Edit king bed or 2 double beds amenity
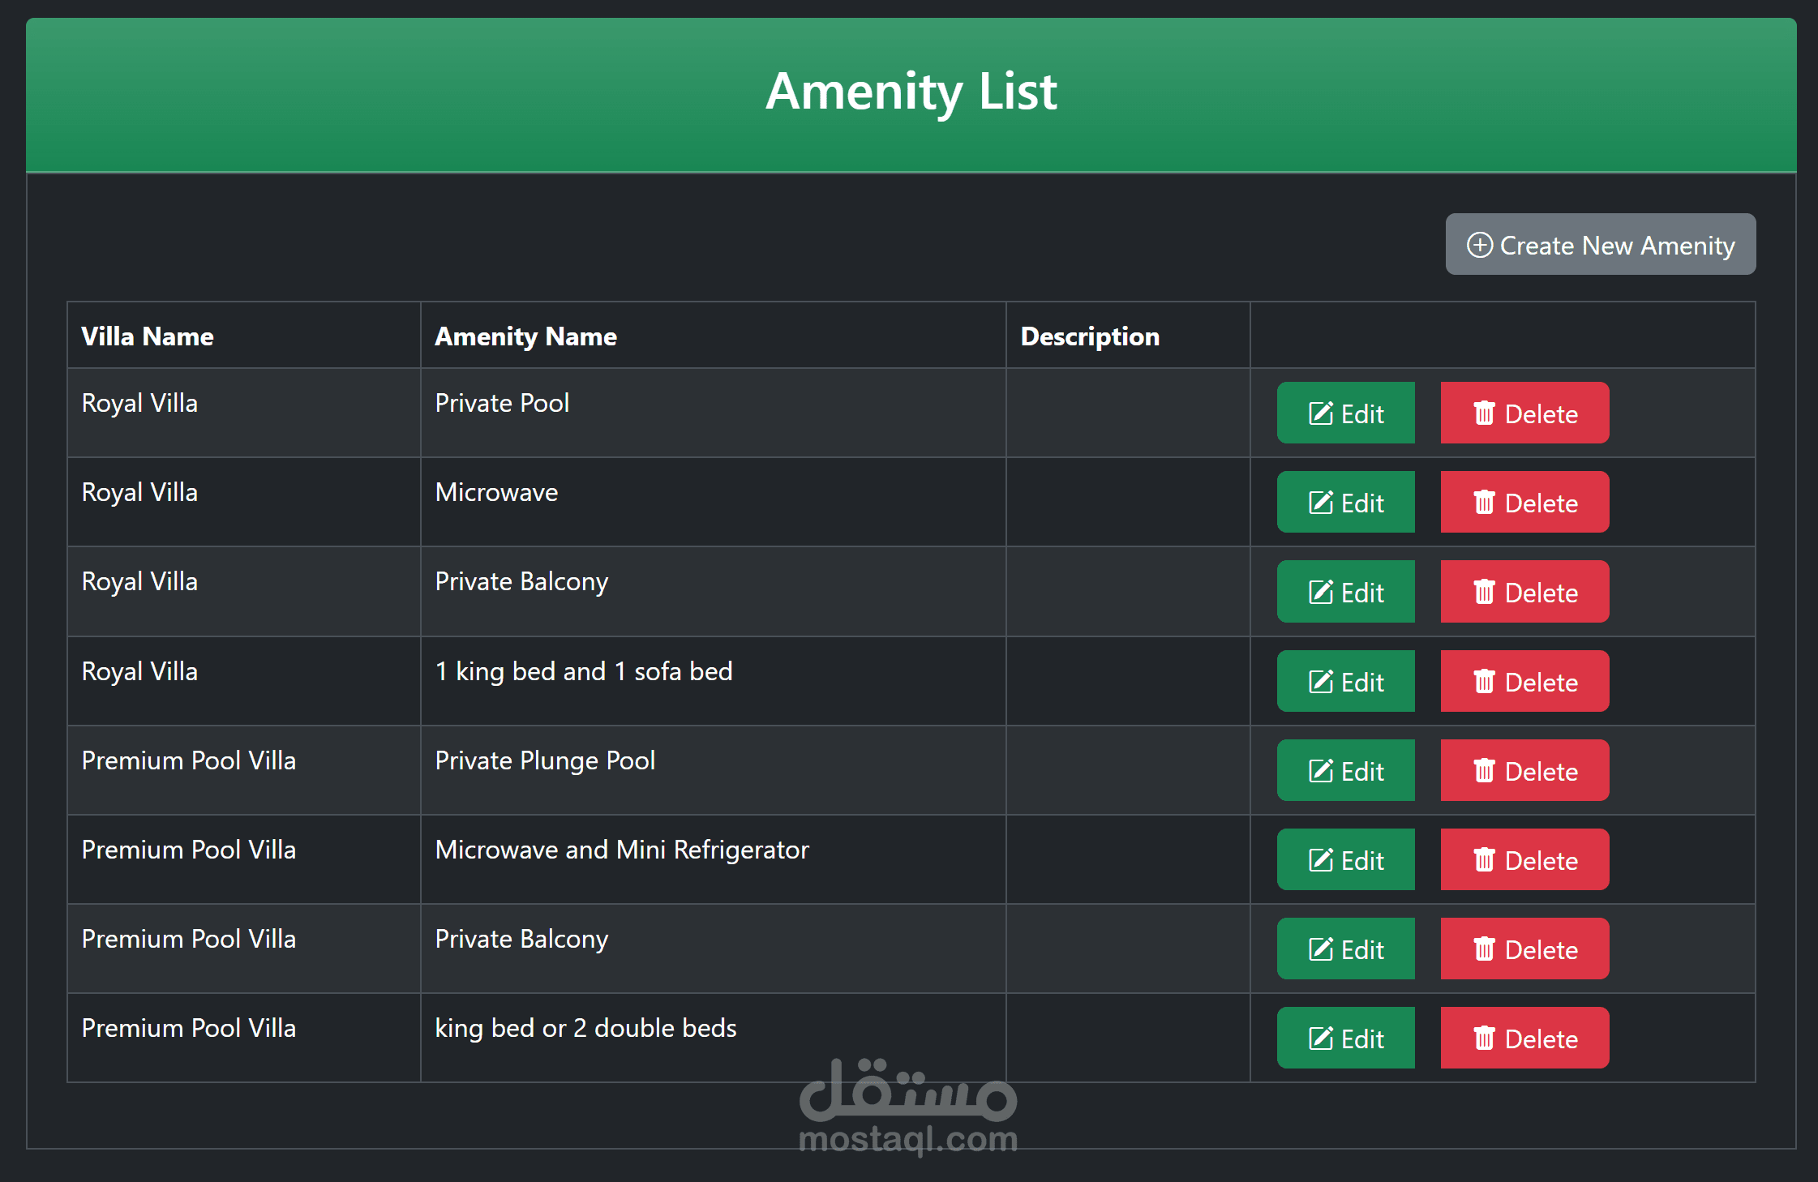Viewport: 1818px width, 1182px height. (x=1346, y=1039)
